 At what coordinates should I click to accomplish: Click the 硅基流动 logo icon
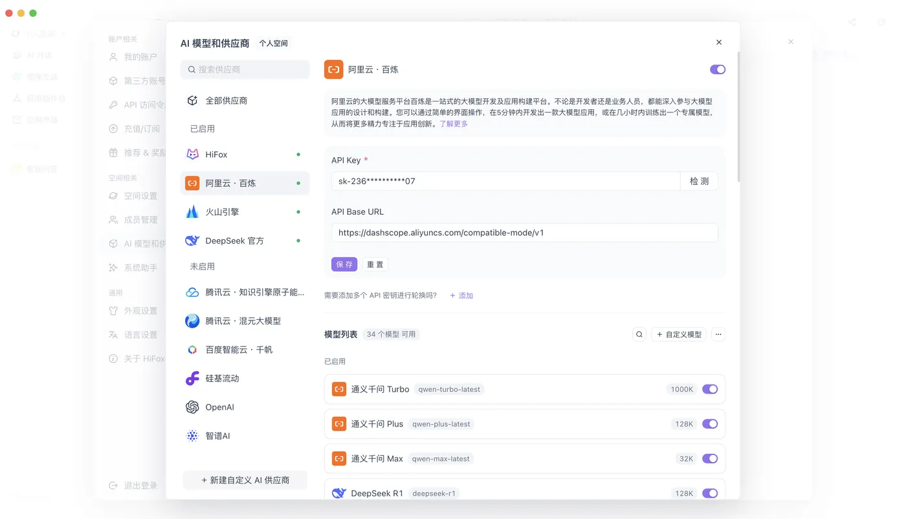[192, 378]
